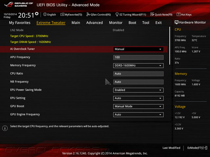Switch to the Extreme Tweaker tab

[51, 23]
